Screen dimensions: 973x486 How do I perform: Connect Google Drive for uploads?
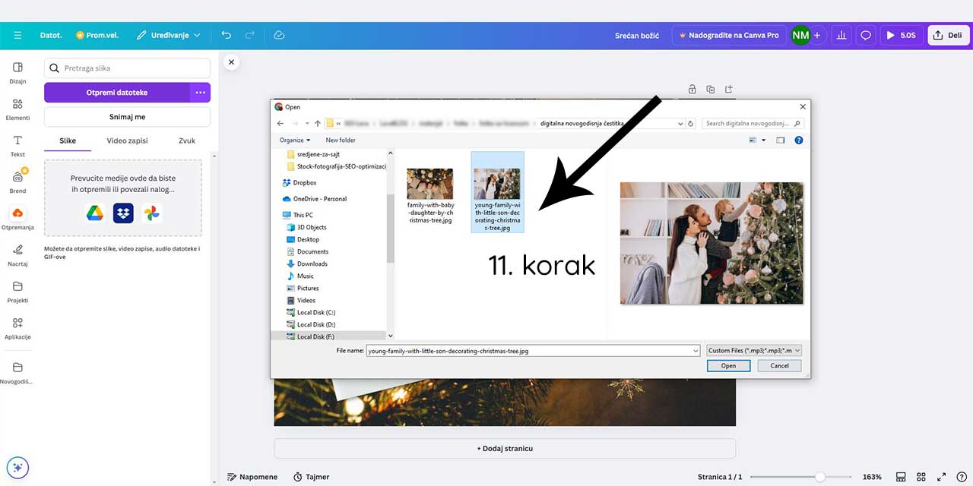click(x=94, y=213)
